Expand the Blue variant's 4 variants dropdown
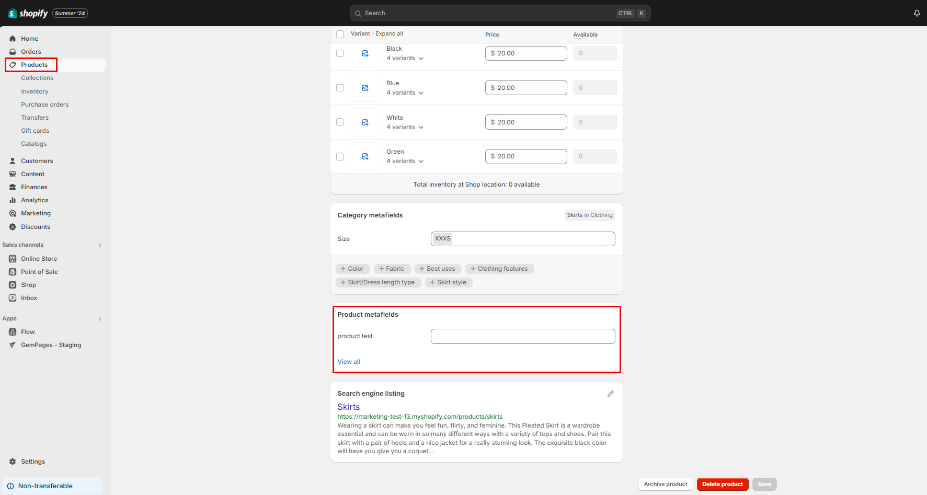 point(421,92)
